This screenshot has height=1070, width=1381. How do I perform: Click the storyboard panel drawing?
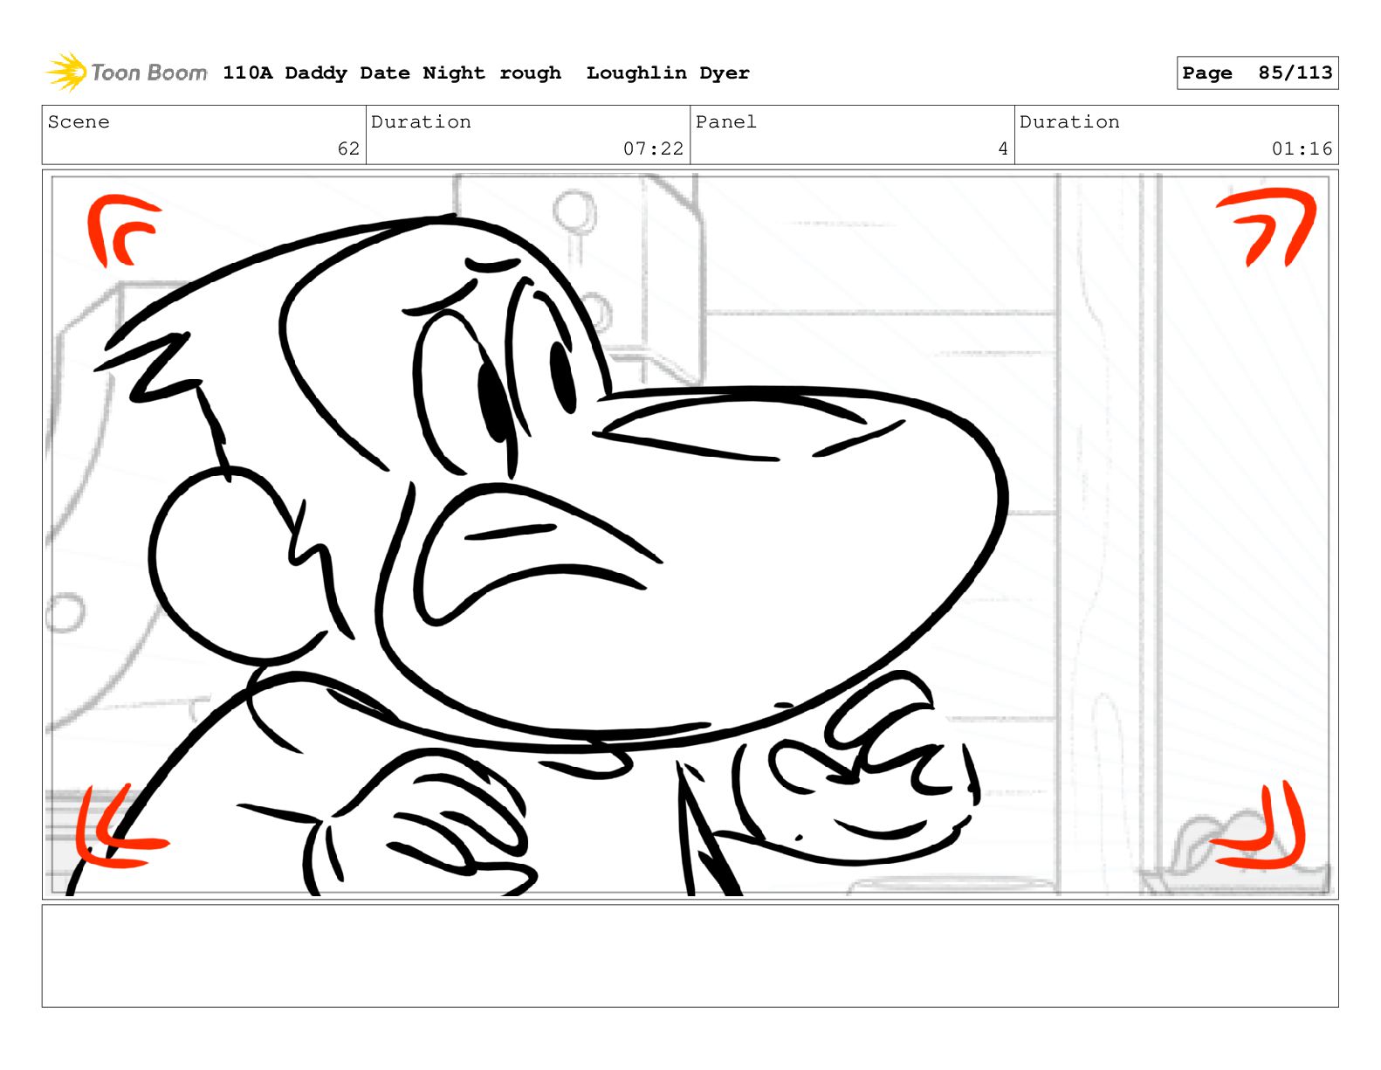coord(690,535)
